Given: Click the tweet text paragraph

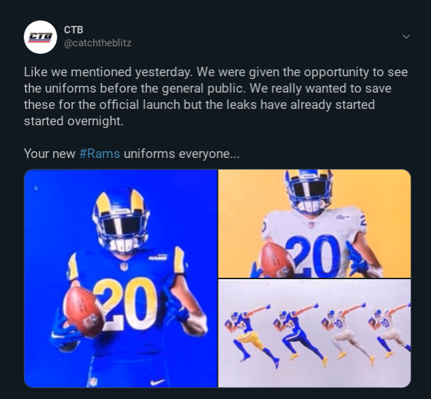Looking at the screenshot, I should coord(216,97).
